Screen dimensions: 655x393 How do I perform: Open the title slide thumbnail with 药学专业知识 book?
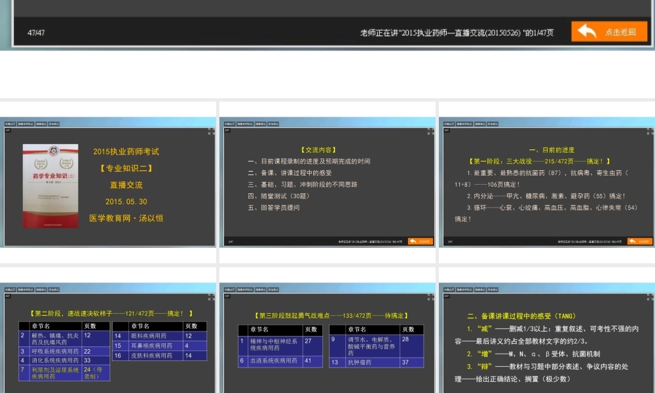pyautogui.click(x=108, y=183)
